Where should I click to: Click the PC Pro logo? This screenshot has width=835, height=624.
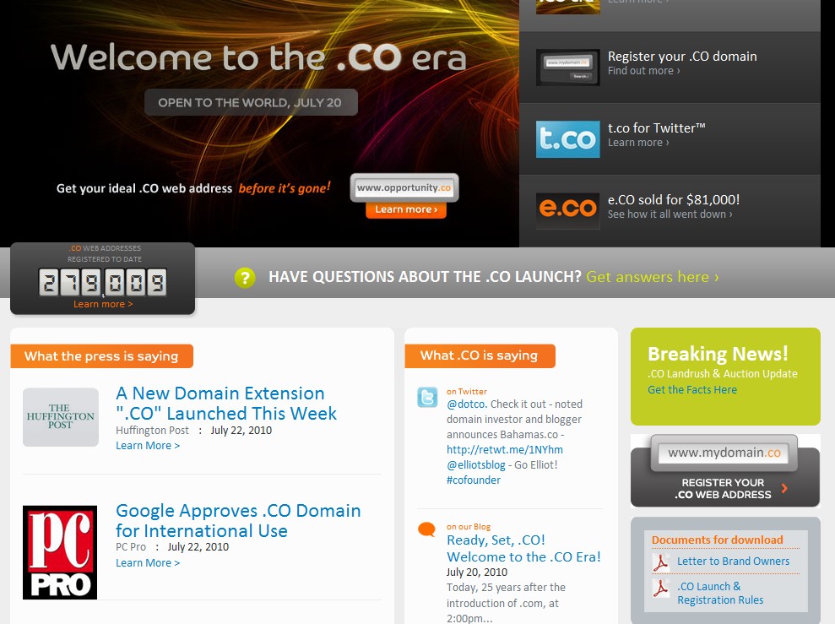click(60, 552)
